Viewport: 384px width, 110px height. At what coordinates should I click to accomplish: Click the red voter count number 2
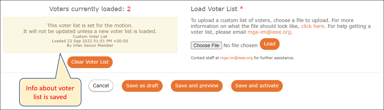click(129, 9)
